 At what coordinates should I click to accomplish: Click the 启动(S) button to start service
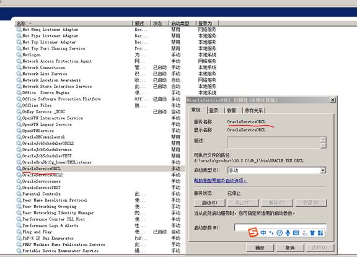coord(209,203)
